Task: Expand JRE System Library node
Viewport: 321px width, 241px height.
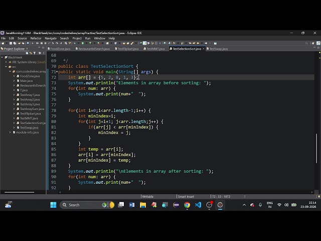Action: (6, 62)
